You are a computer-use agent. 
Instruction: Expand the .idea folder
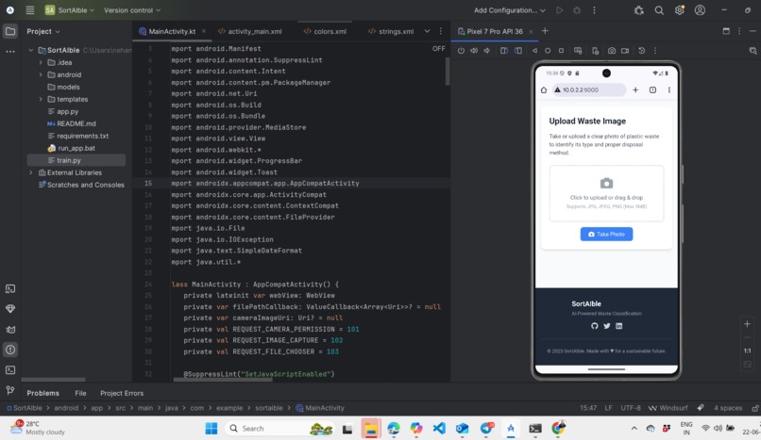(x=41, y=62)
